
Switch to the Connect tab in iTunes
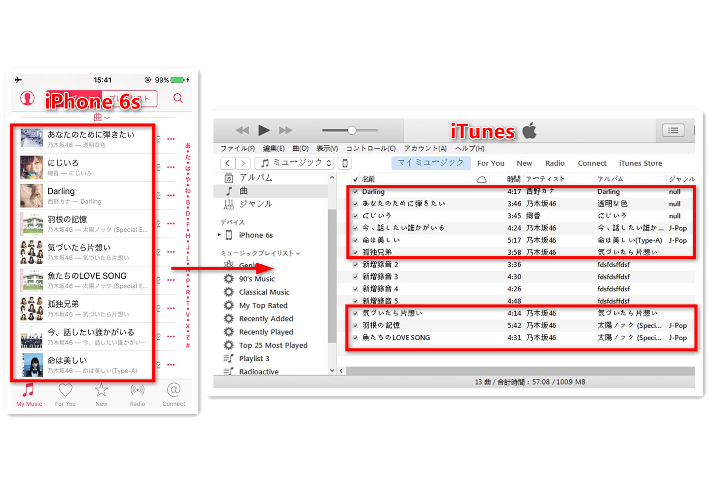click(x=592, y=163)
